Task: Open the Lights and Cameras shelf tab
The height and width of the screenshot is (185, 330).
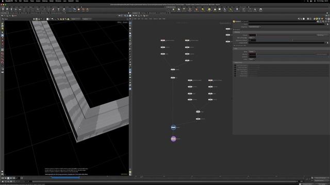Action: pos(171,7)
